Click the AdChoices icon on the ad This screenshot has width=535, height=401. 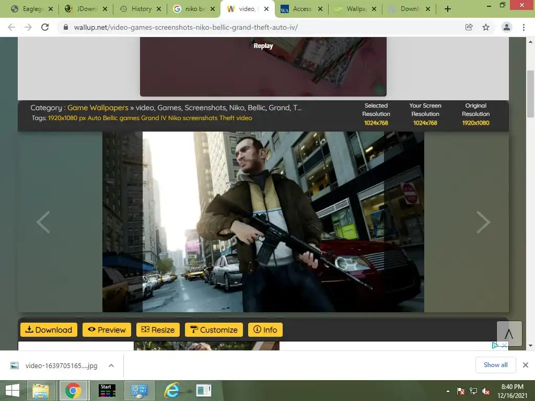pyautogui.click(x=495, y=346)
